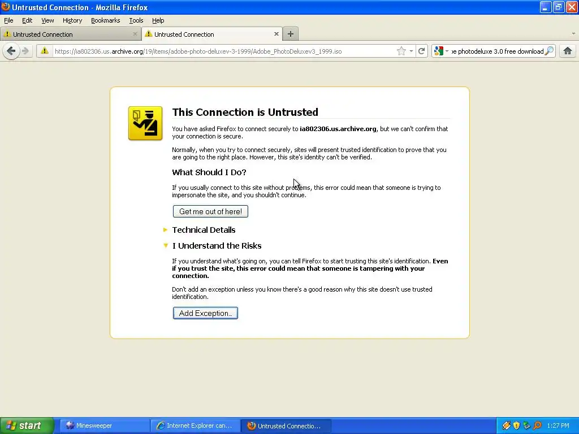This screenshot has height=434, width=579.
Task: Click the Firefox icon in the title bar
Action: 6,7
